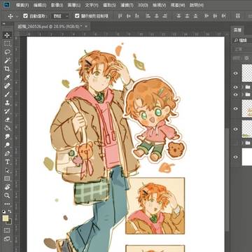Screen dimensions: 252x252
Task: Hide the orange-pattern thumbnail layer via its eye
Action: (236, 108)
